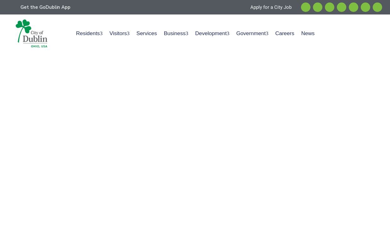
Task: Go to the Services page
Action: point(147,34)
